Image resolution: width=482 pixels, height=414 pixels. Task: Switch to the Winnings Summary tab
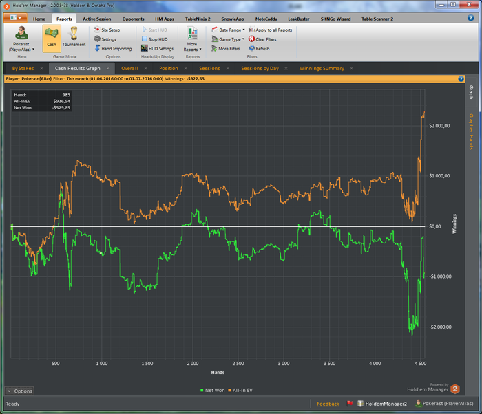[x=322, y=68]
